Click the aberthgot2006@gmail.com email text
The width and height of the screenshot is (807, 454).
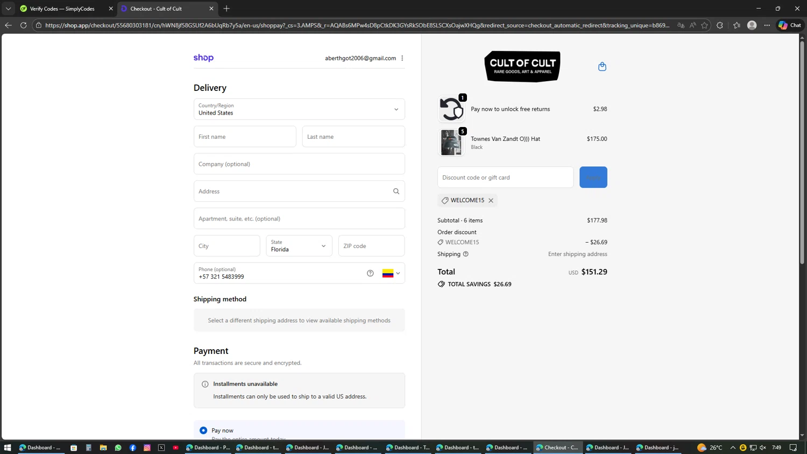tap(360, 58)
